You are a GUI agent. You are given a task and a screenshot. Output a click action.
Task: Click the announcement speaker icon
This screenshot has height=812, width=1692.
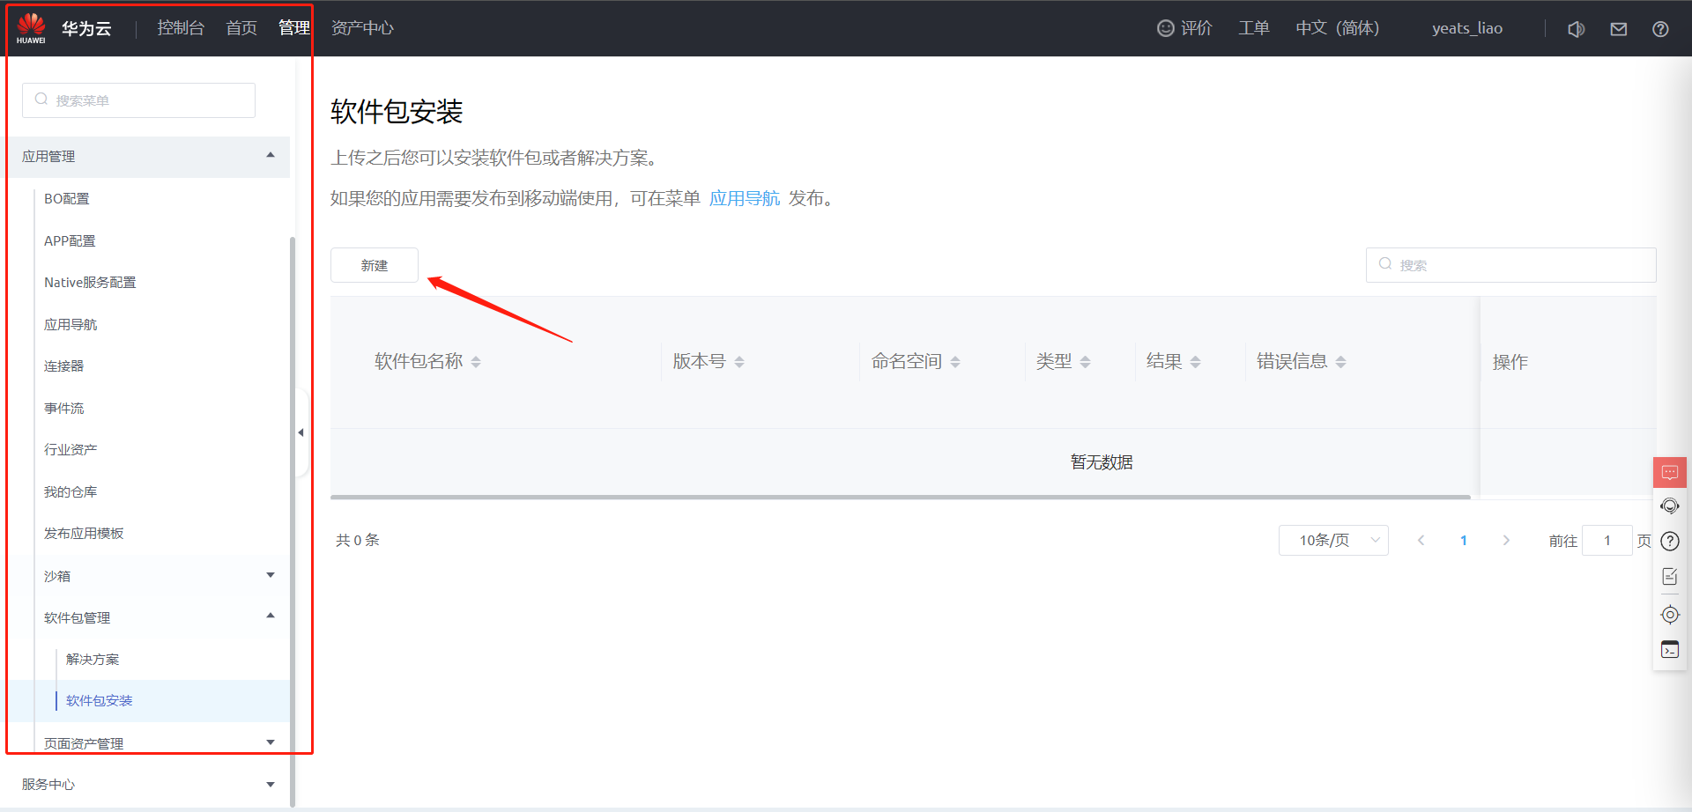(1577, 29)
